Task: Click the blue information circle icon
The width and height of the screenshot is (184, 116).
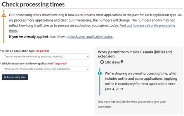Action: coord(100,73)
